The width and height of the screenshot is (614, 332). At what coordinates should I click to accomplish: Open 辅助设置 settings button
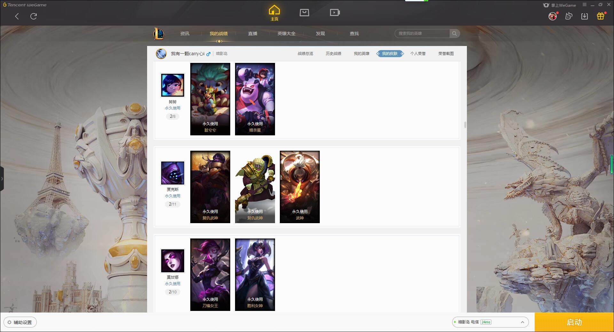tap(20, 322)
